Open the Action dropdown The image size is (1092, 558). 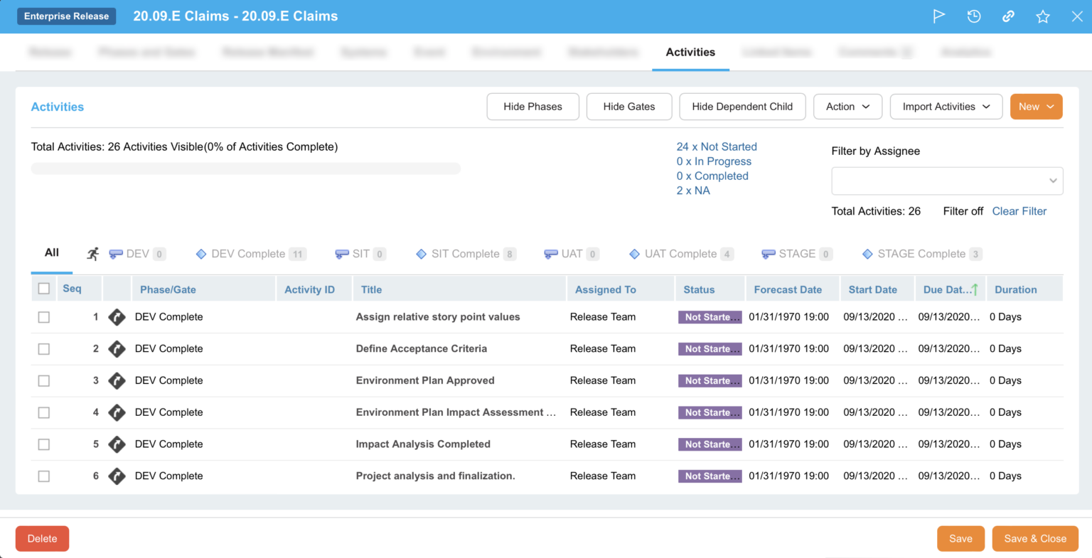tap(847, 107)
